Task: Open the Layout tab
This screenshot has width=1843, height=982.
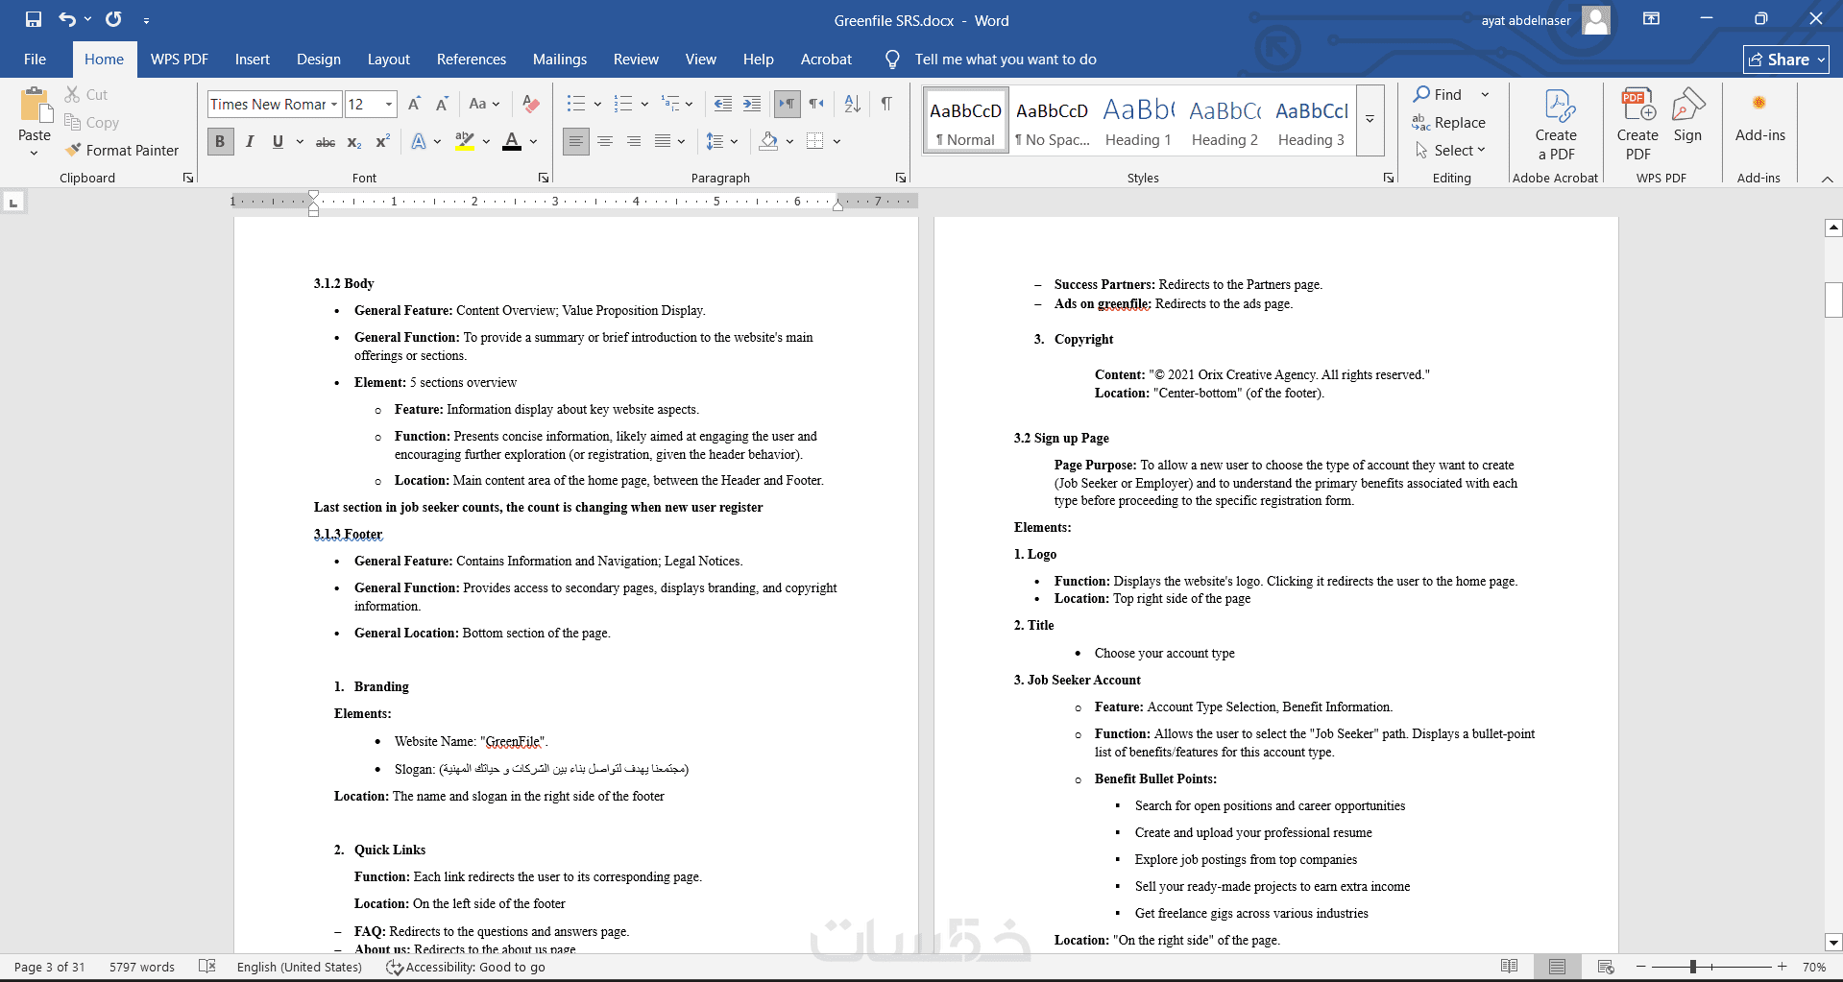Action: coord(389,59)
